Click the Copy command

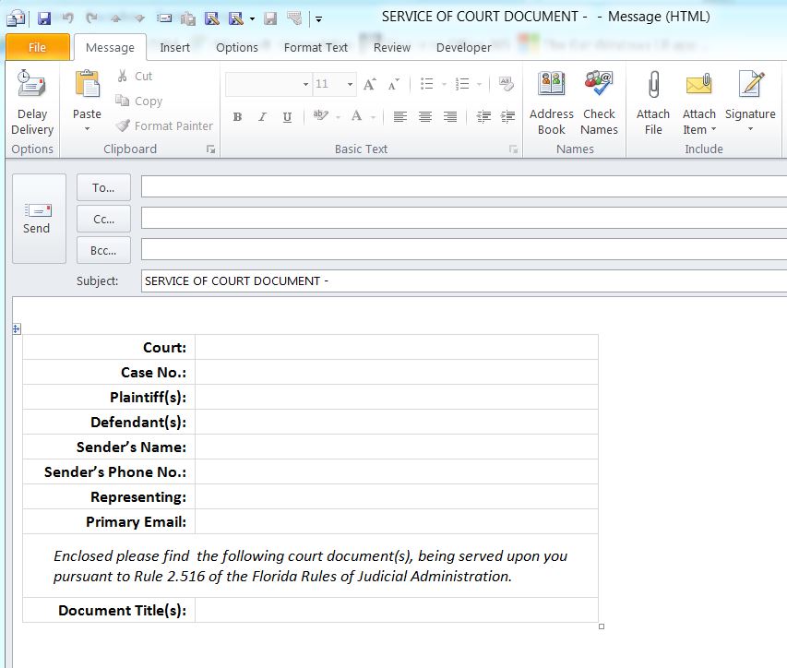[138, 101]
